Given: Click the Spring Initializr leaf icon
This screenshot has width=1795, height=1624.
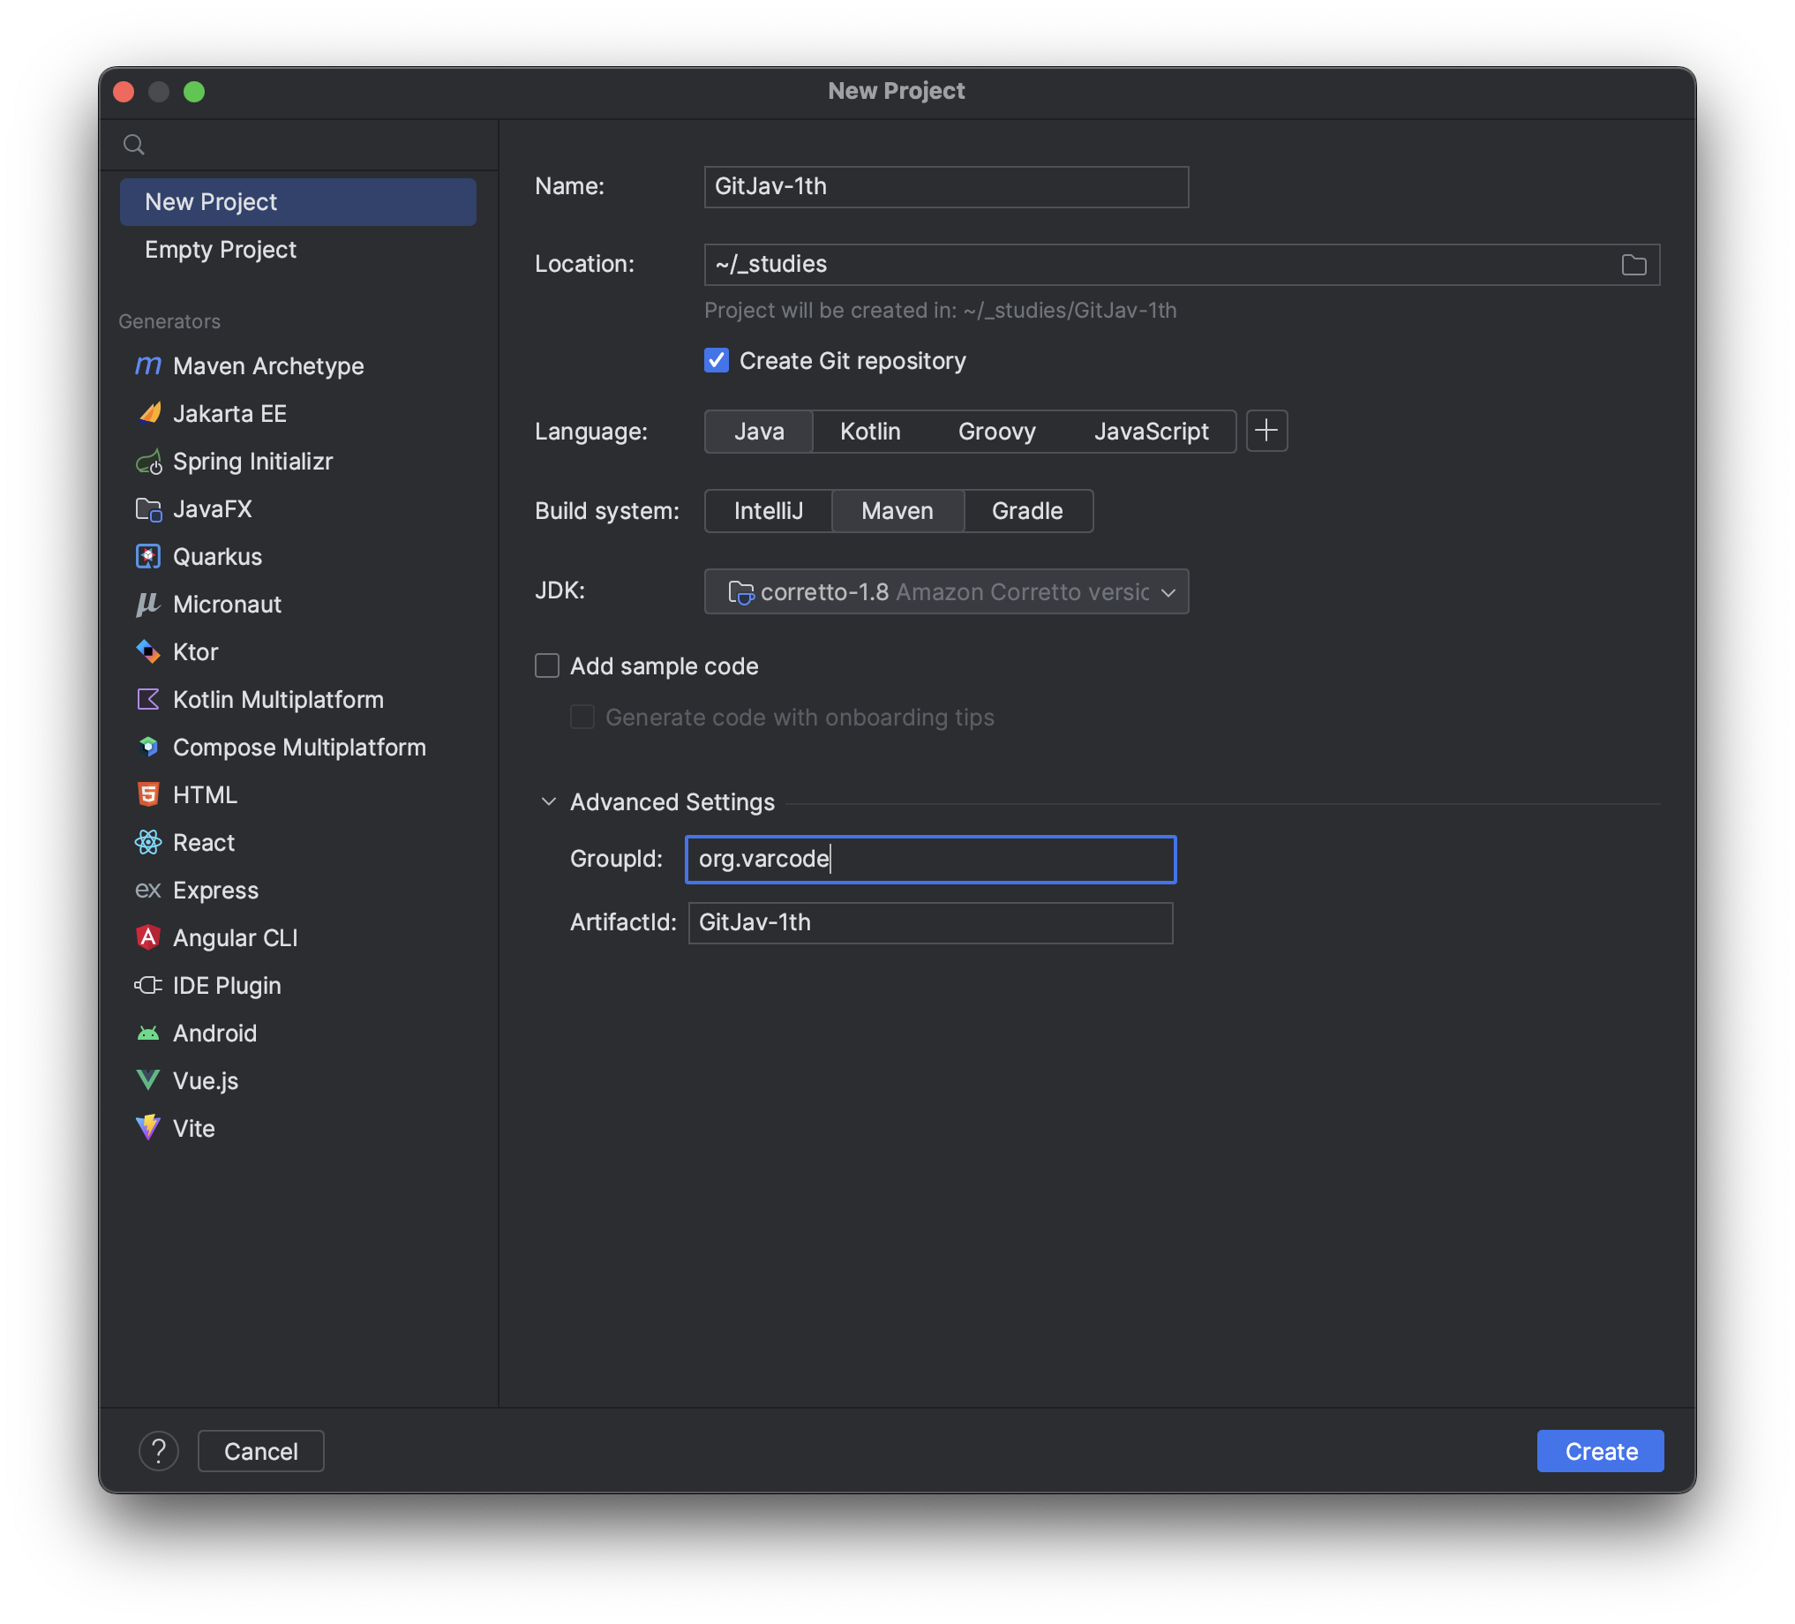Looking at the screenshot, I should pos(147,462).
